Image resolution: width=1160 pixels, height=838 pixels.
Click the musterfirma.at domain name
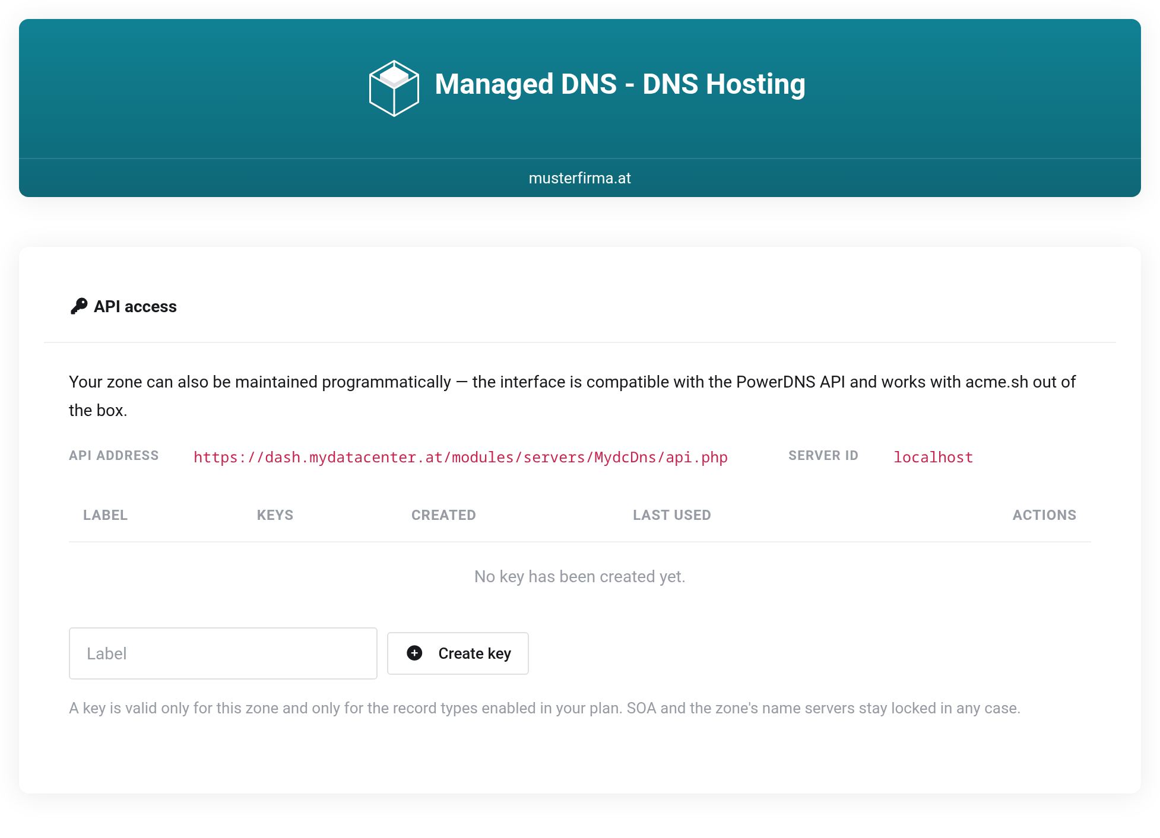click(x=580, y=178)
